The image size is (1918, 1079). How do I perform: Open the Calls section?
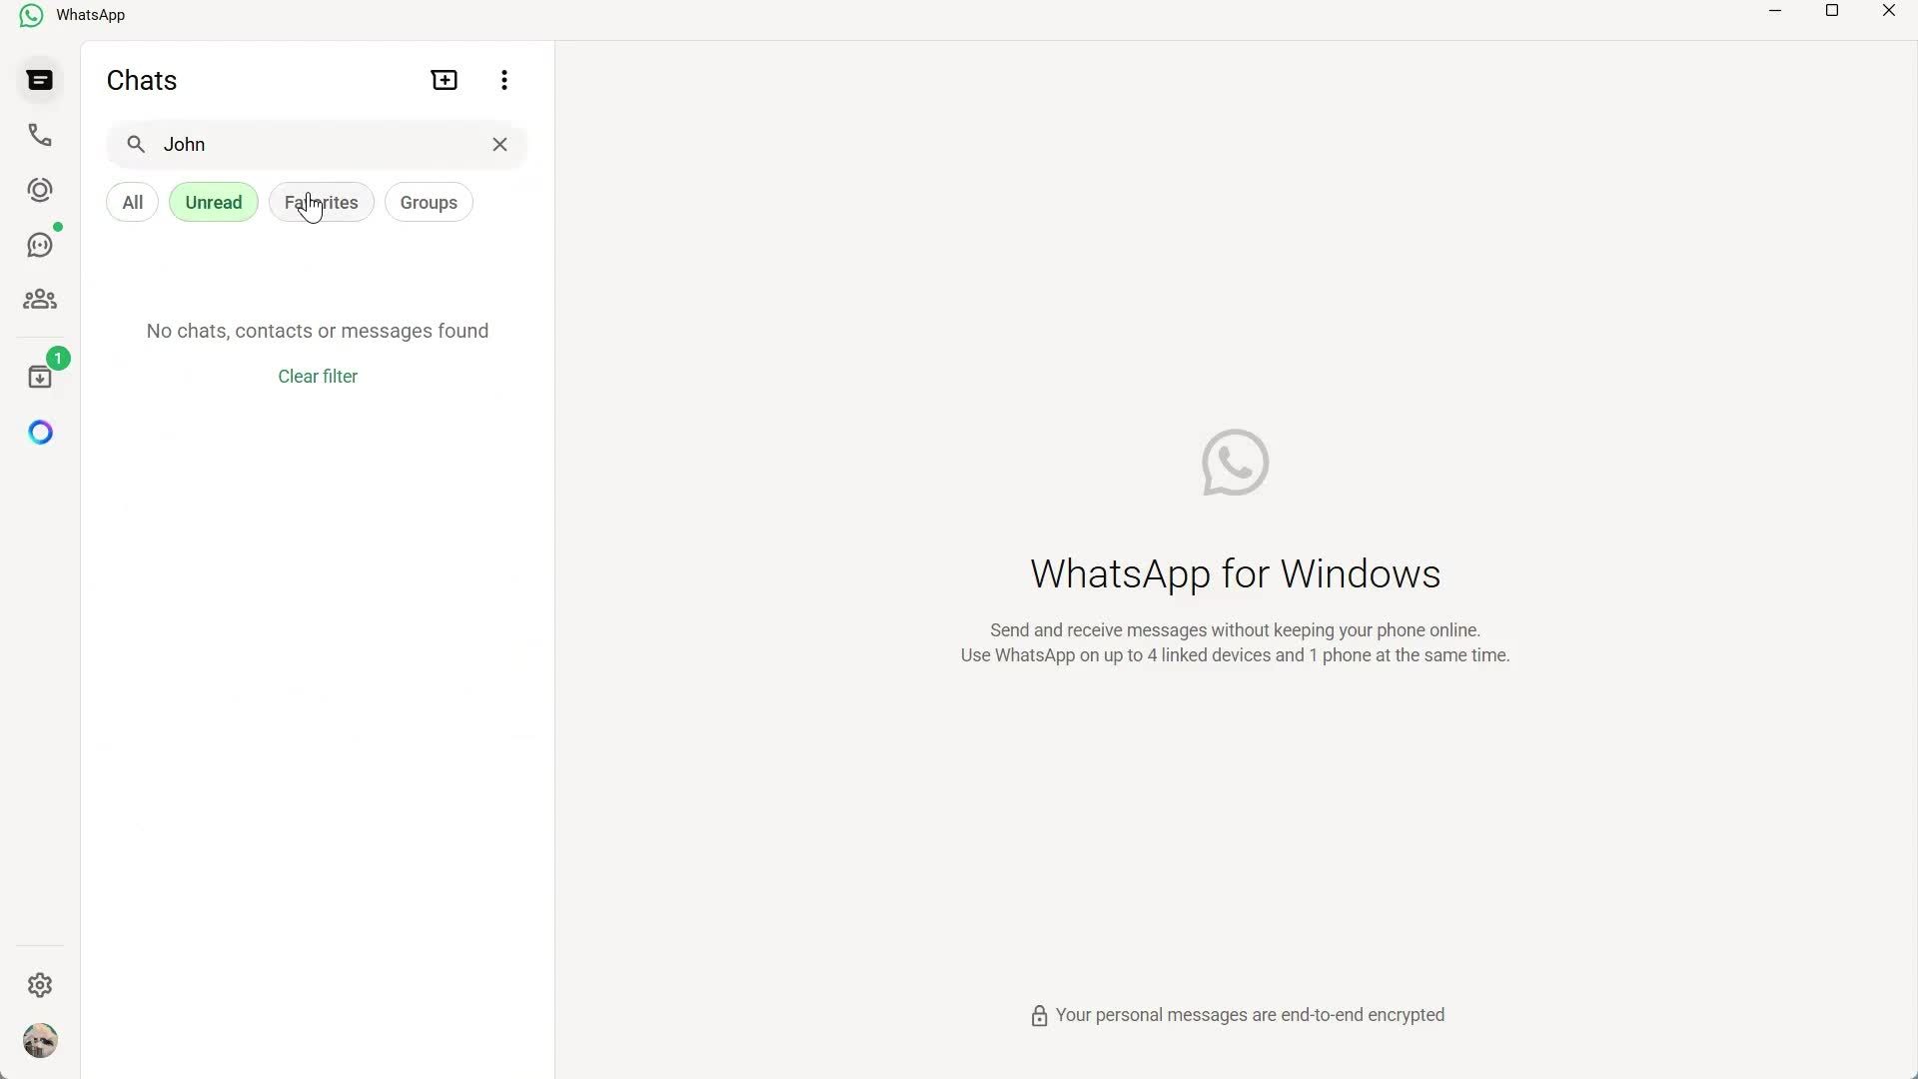(x=40, y=135)
